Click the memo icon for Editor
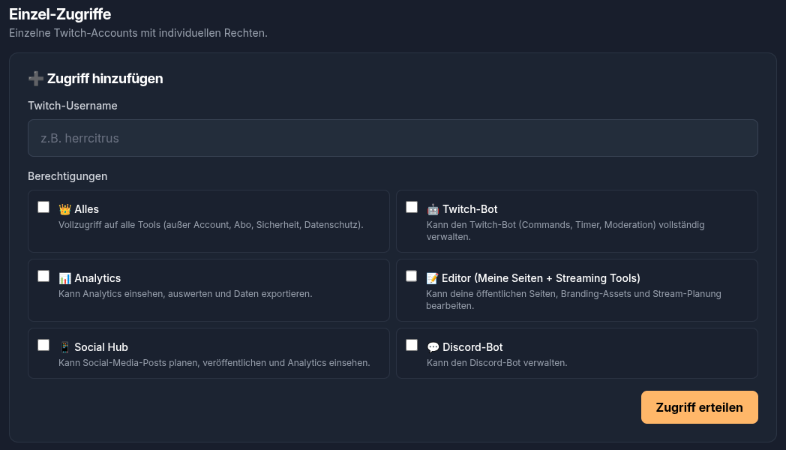The image size is (786, 450). coord(432,277)
